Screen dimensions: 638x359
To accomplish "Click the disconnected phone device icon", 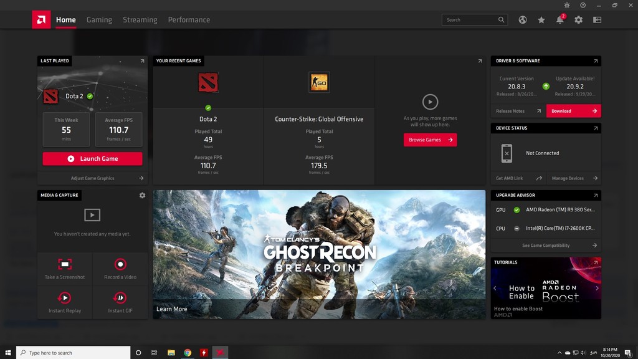I will point(507,153).
